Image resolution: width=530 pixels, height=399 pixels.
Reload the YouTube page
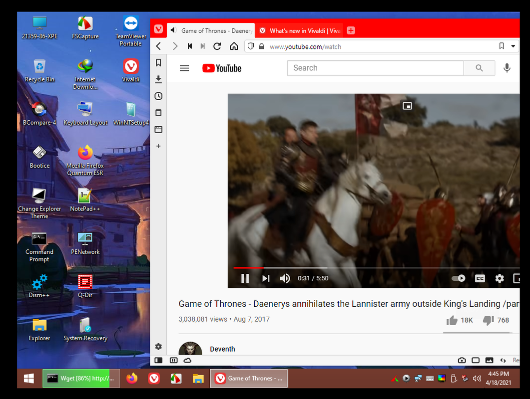[x=217, y=46]
